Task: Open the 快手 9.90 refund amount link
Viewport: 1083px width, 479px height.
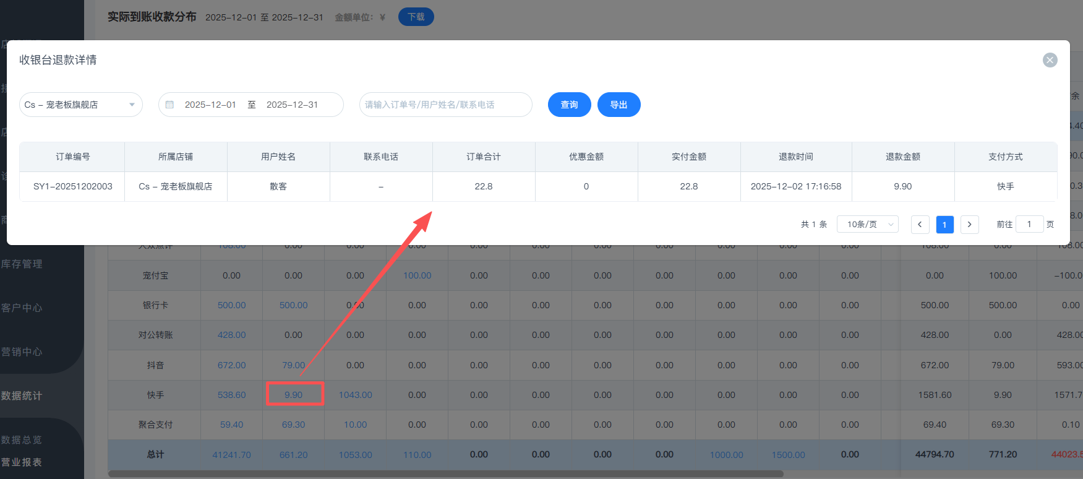Action: click(294, 395)
